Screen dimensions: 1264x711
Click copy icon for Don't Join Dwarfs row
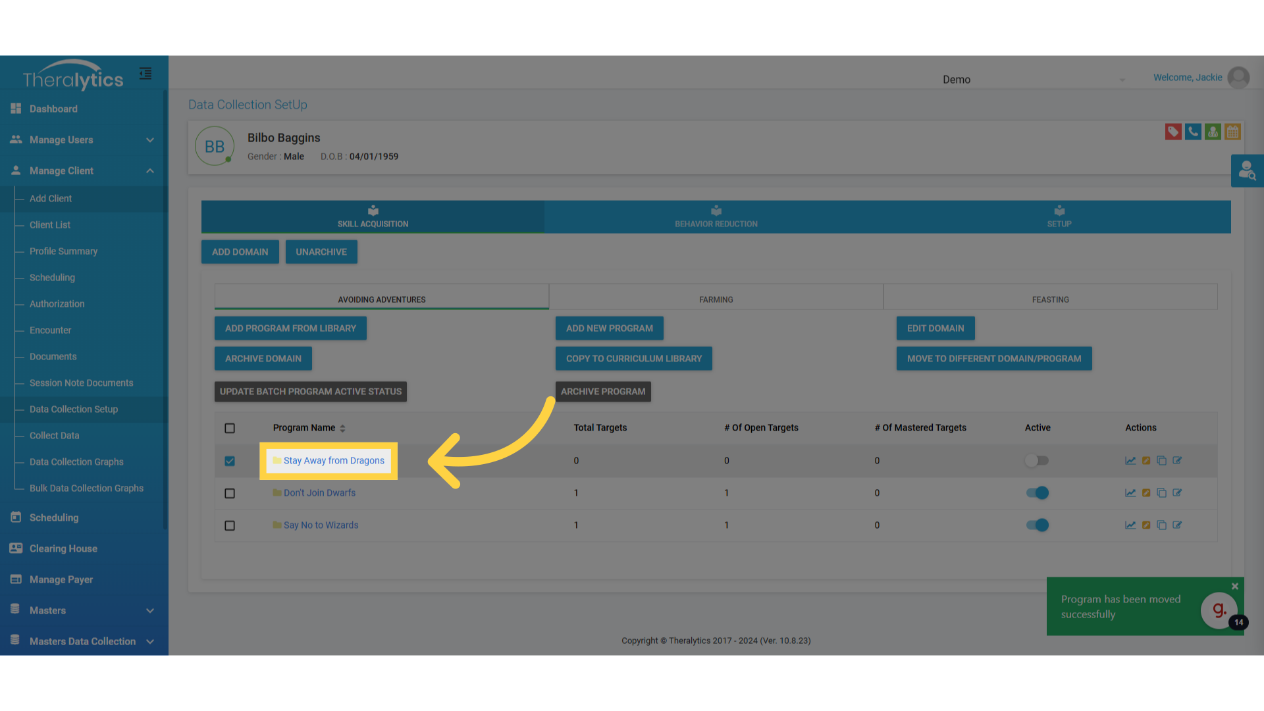(x=1161, y=493)
